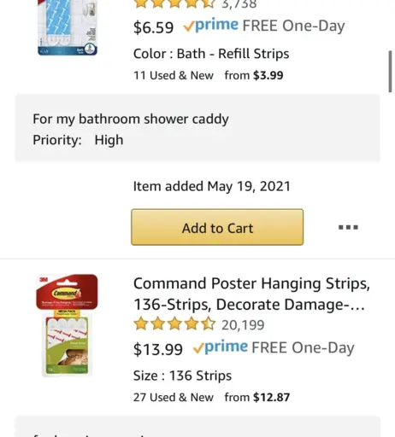Click the Color: Bath - Refill Strips text
Image resolution: width=395 pixels, height=437 pixels.
pyautogui.click(x=211, y=54)
